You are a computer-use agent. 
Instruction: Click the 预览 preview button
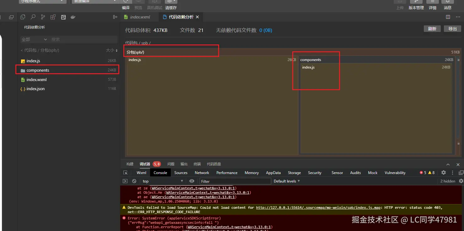[x=138, y=8]
